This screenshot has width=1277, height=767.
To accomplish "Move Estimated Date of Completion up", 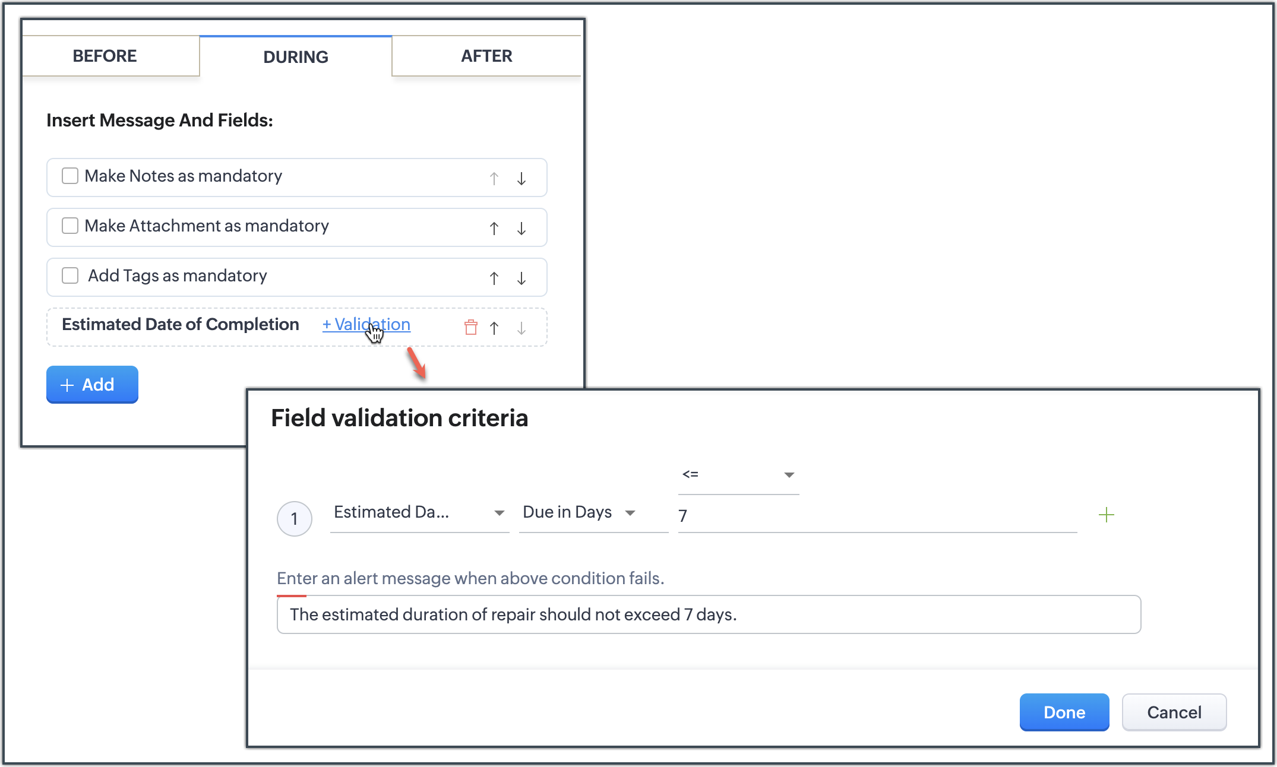I will [x=494, y=328].
